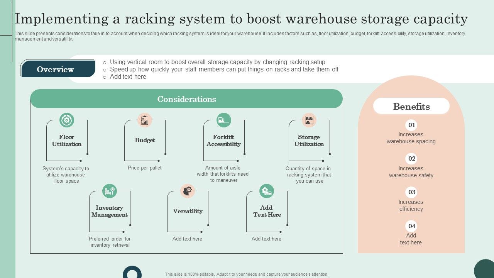The width and height of the screenshot is (494, 278).
Task: Select the 'Price per pallet' text
Action: [145, 168]
